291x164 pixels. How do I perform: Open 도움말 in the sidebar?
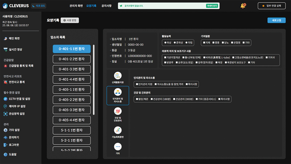(13, 154)
